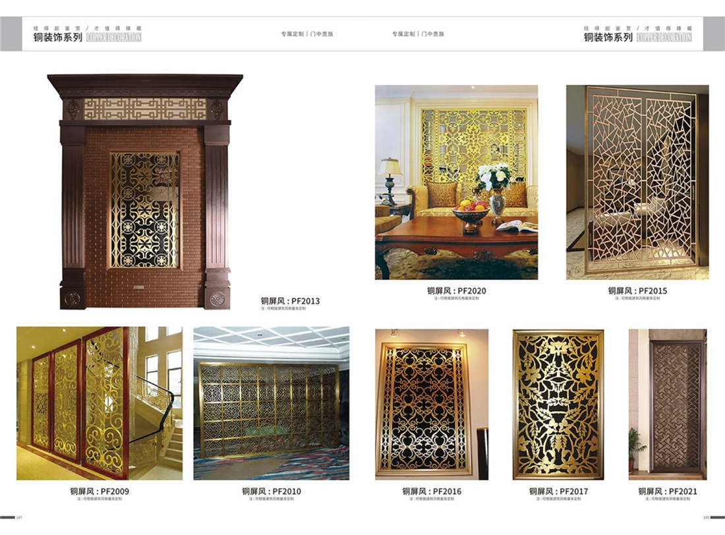Click the PF2009 staircase screen photo

(x=100, y=403)
